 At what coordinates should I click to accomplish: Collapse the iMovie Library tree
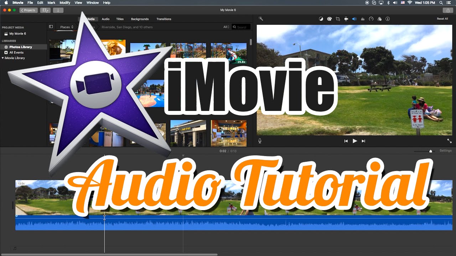click(3, 58)
